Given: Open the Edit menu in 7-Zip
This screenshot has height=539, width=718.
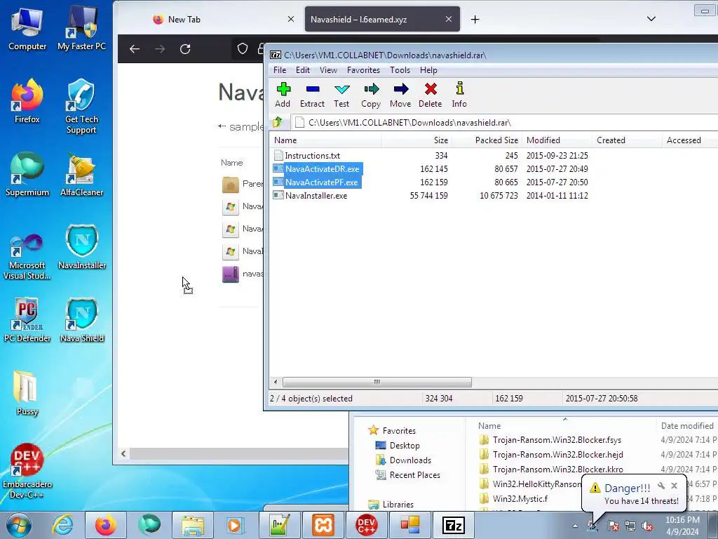Looking at the screenshot, I should click(303, 70).
